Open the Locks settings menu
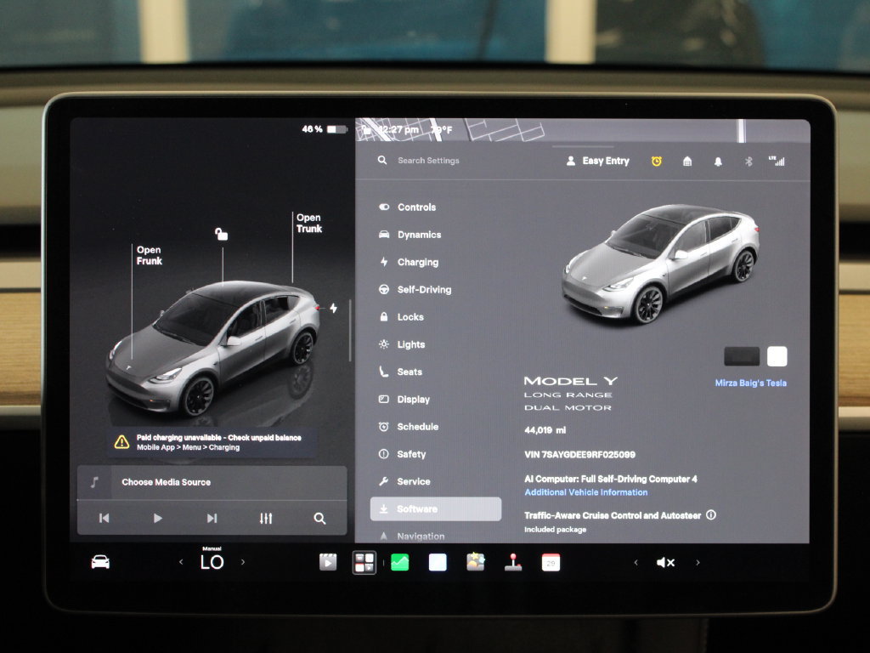870x653 pixels. coord(402,317)
